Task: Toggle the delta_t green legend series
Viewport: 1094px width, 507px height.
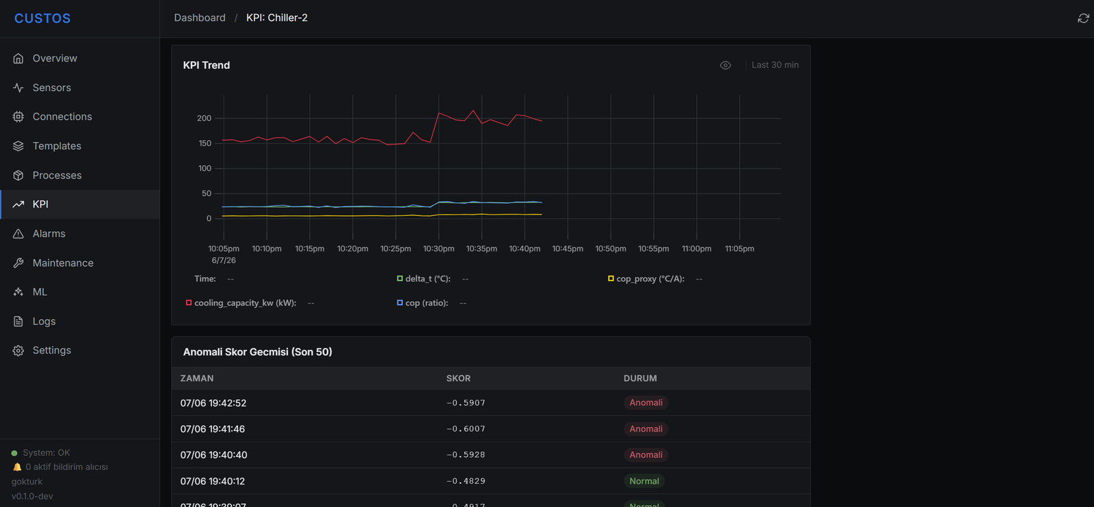Action: tap(423, 279)
